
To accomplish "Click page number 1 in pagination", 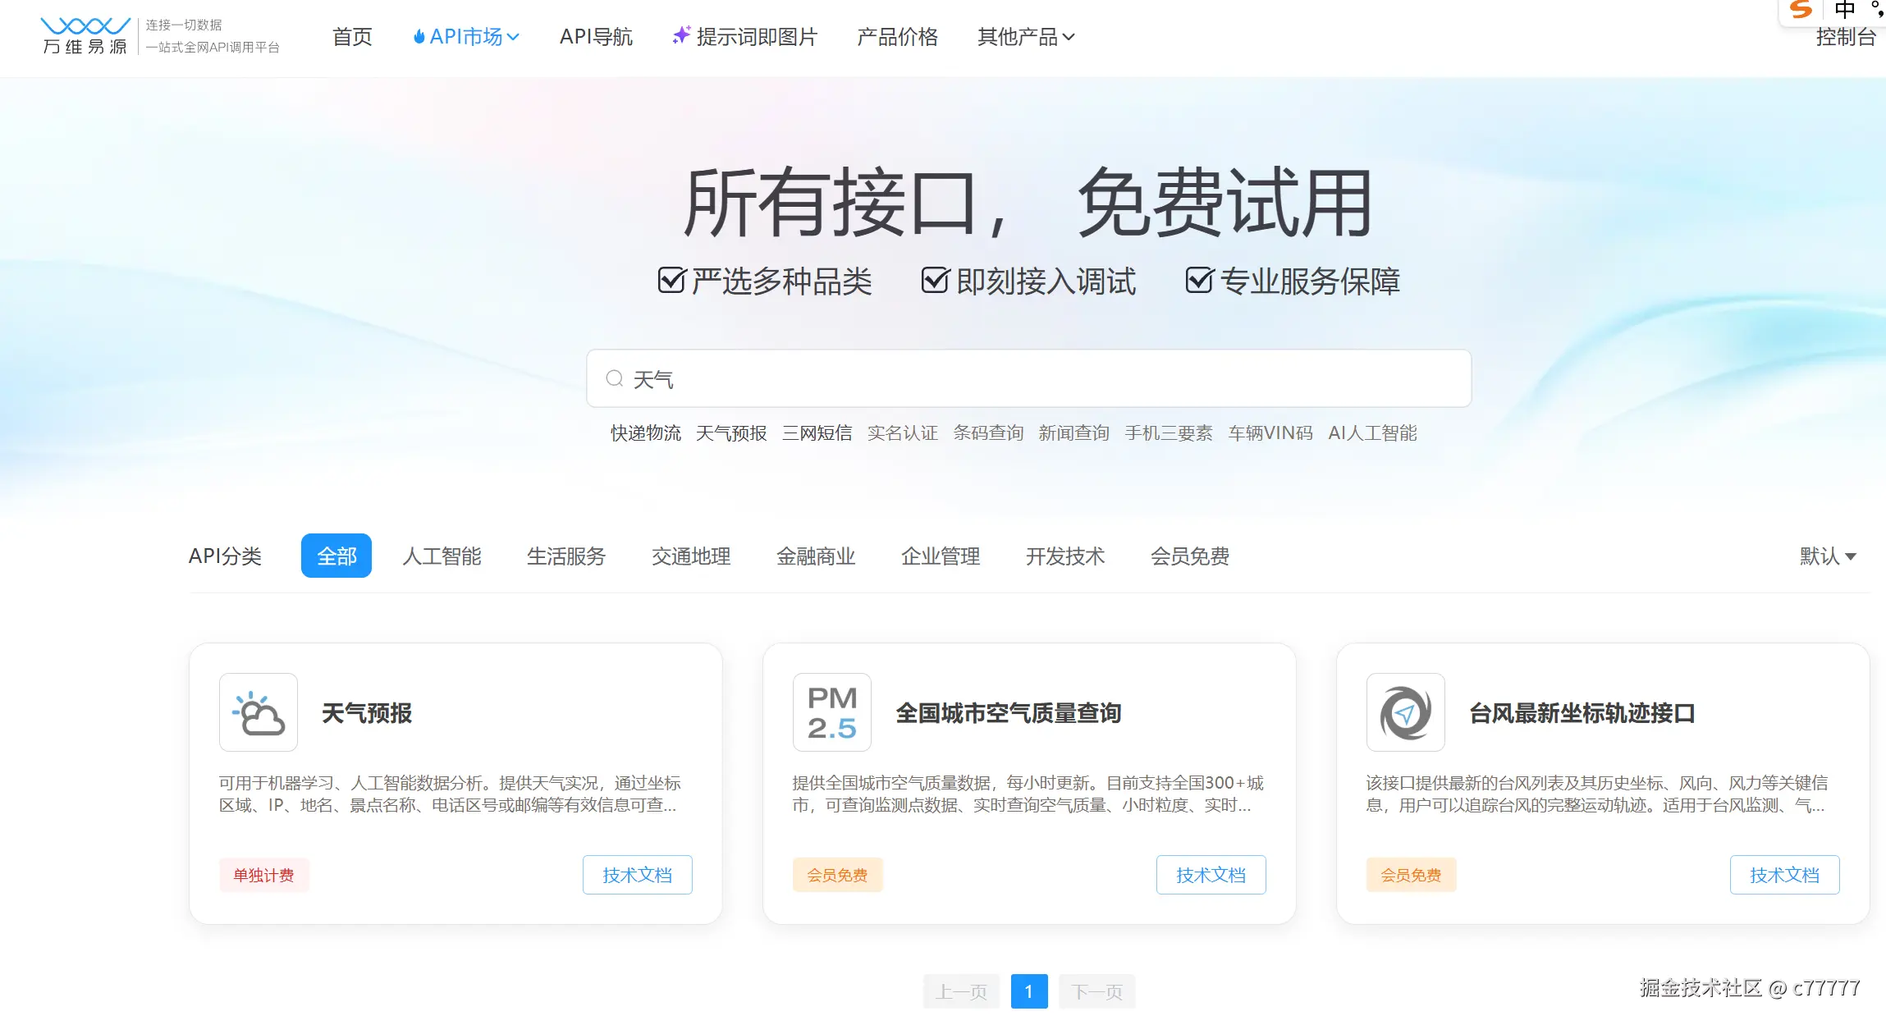I will pyautogui.click(x=1028, y=991).
